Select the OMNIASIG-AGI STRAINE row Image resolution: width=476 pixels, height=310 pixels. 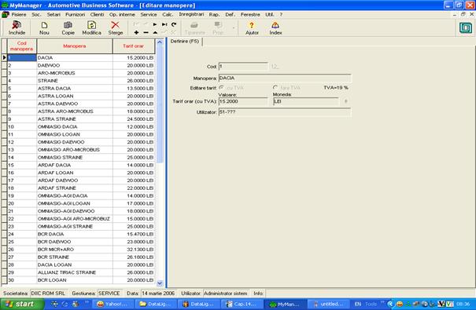[81, 227]
